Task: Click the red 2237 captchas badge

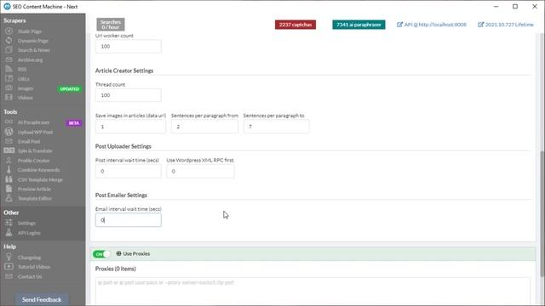Action: (x=295, y=25)
